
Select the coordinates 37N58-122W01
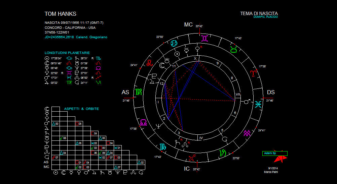[57, 33]
